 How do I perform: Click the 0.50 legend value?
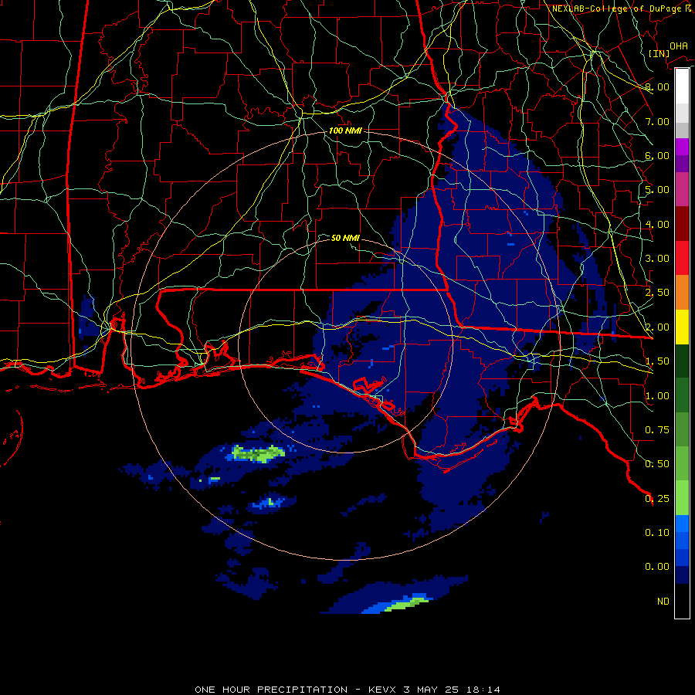pyautogui.click(x=657, y=464)
